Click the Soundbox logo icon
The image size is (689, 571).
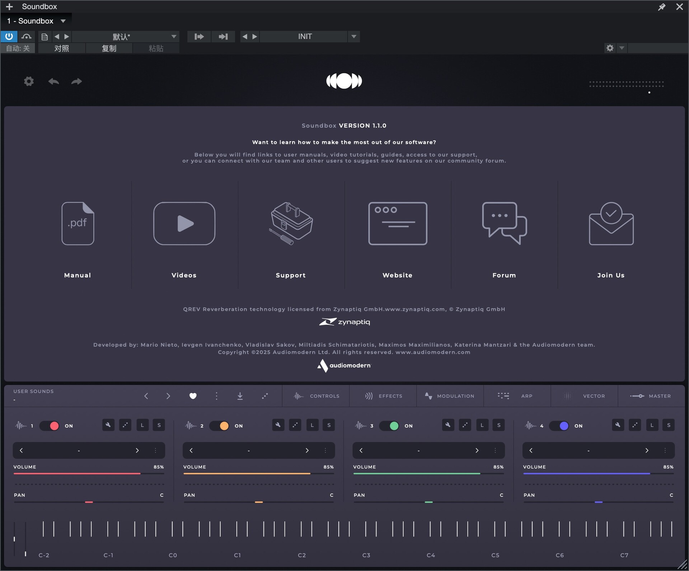point(344,81)
